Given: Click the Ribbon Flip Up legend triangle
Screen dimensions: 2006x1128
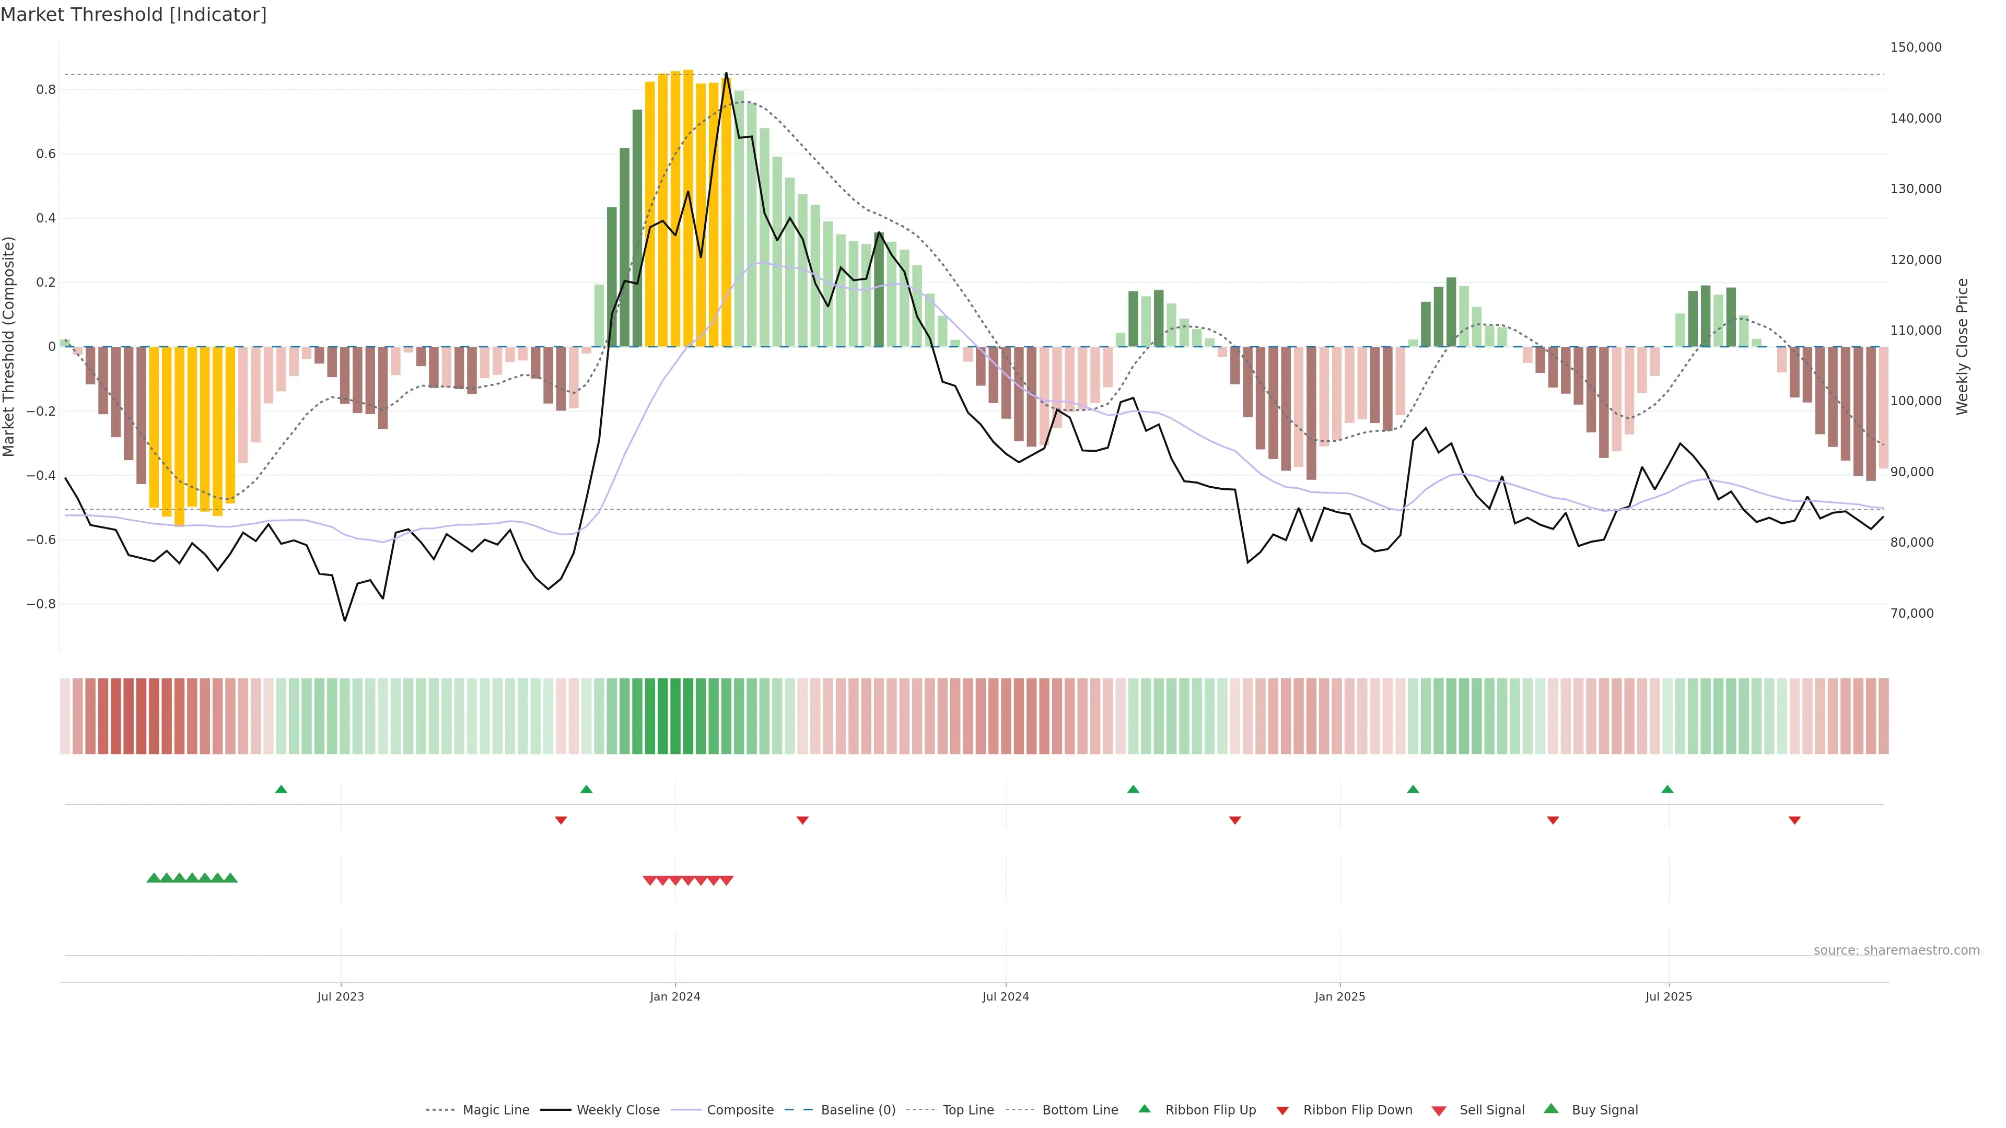Looking at the screenshot, I should click(1144, 1109).
